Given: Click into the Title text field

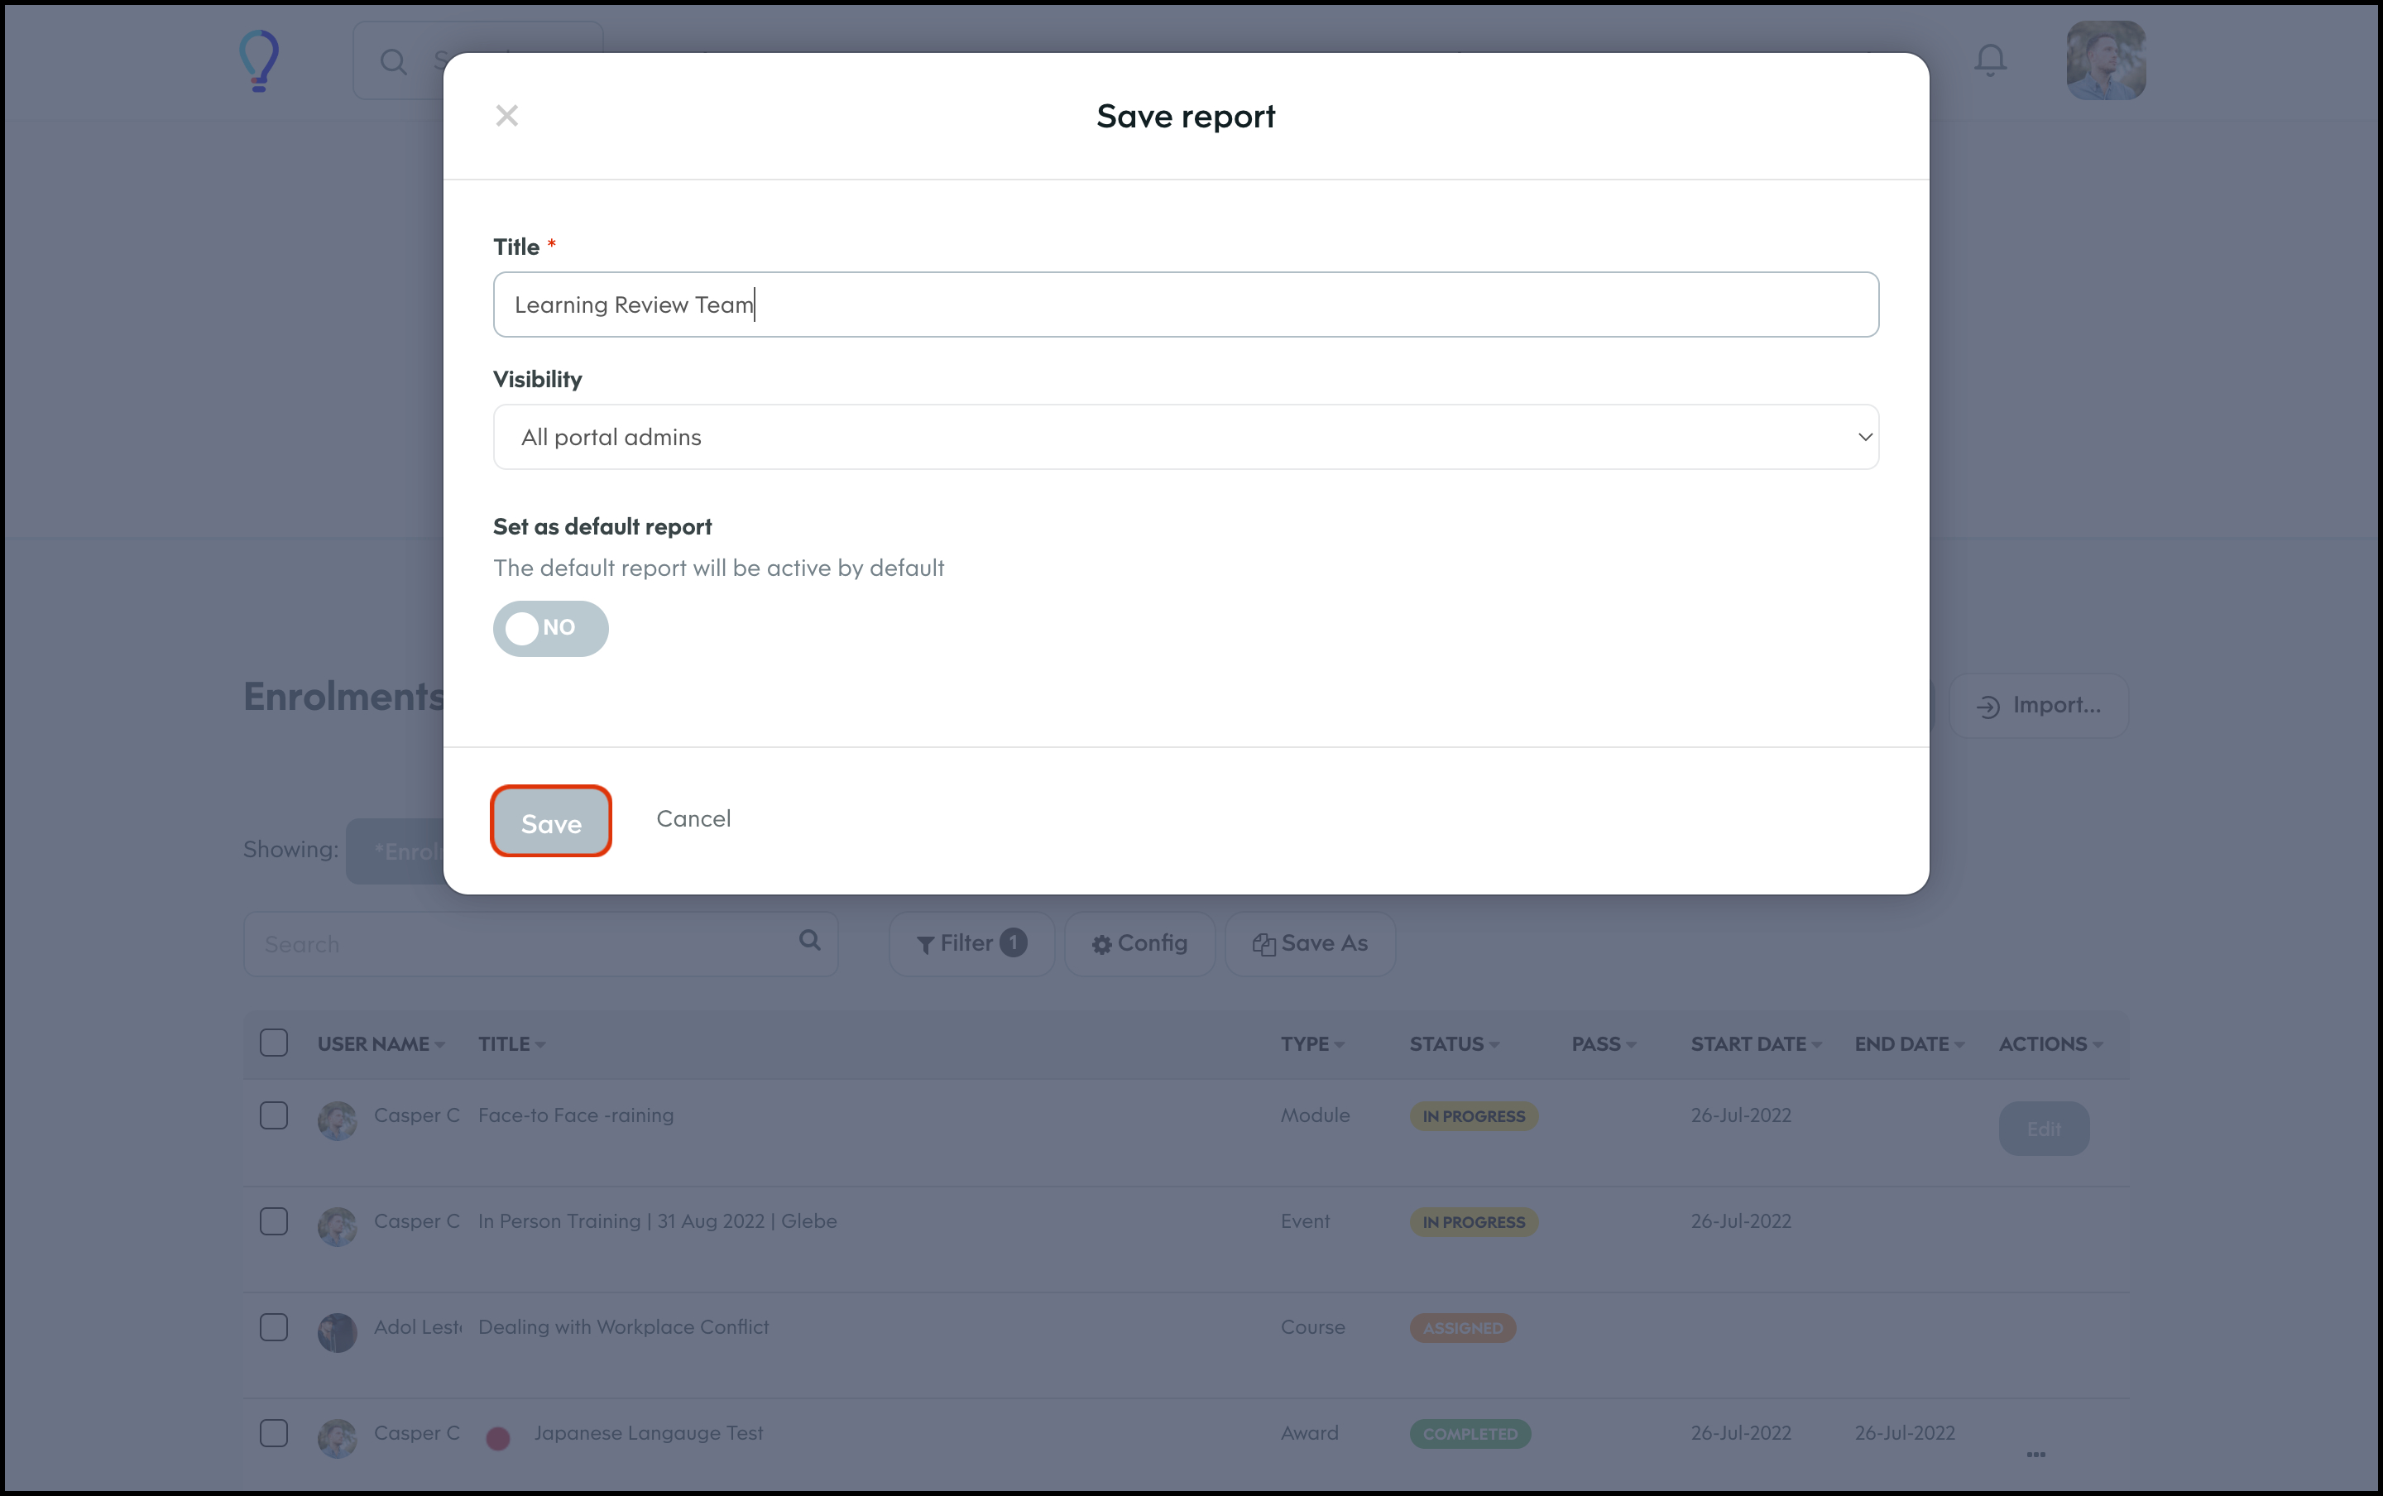Looking at the screenshot, I should click(x=1185, y=304).
